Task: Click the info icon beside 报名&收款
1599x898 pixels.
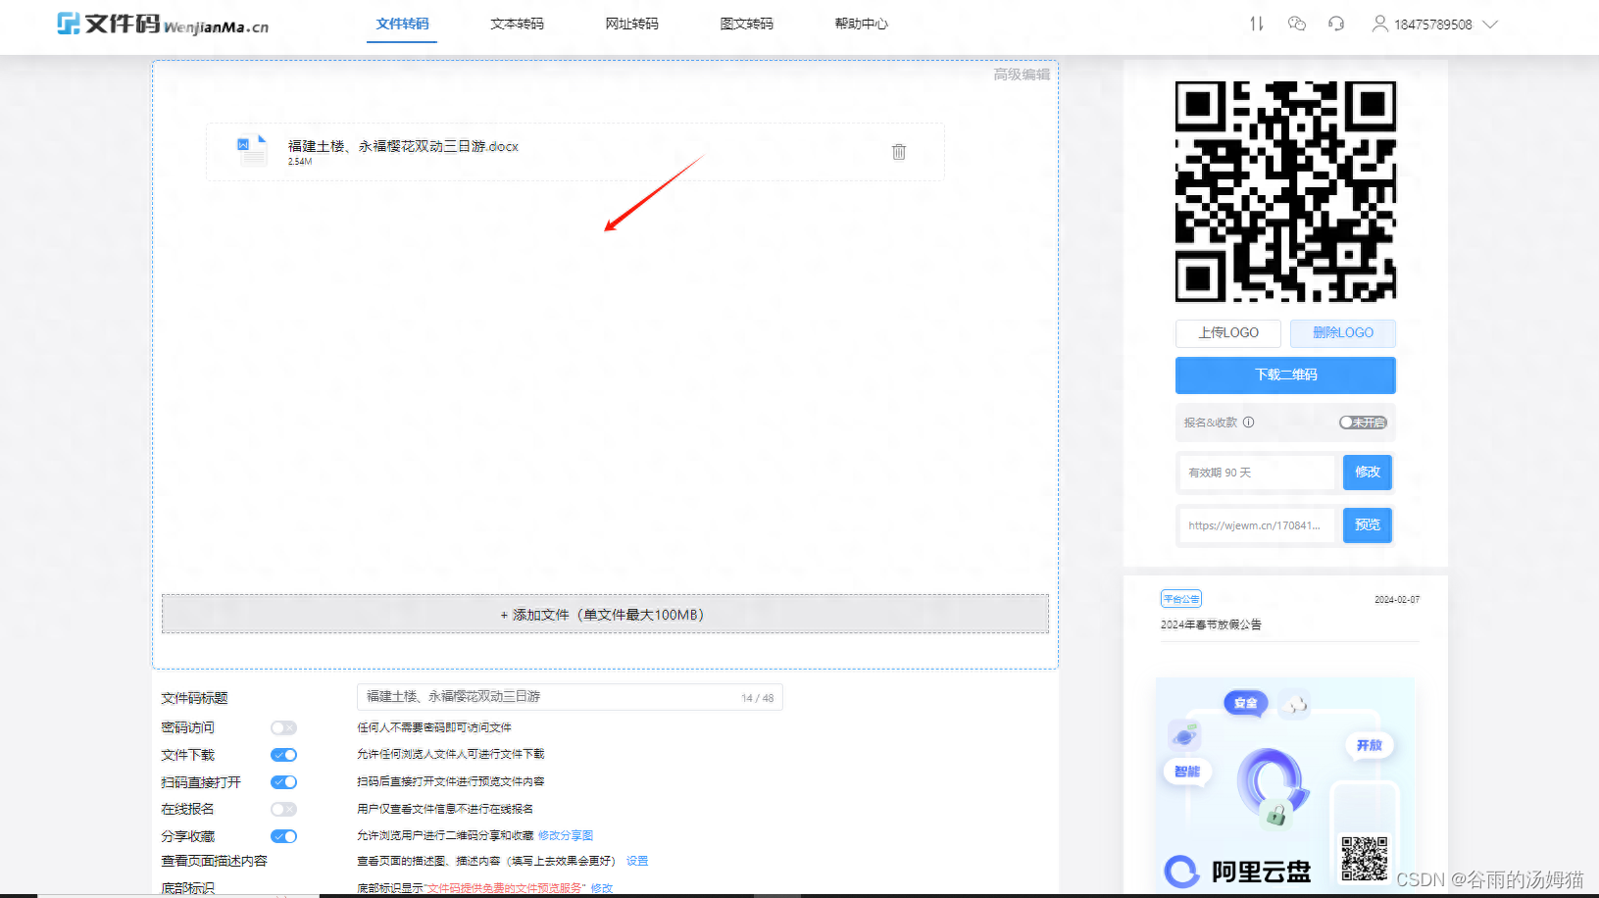Action: pyautogui.click(x=1248, y=423)
